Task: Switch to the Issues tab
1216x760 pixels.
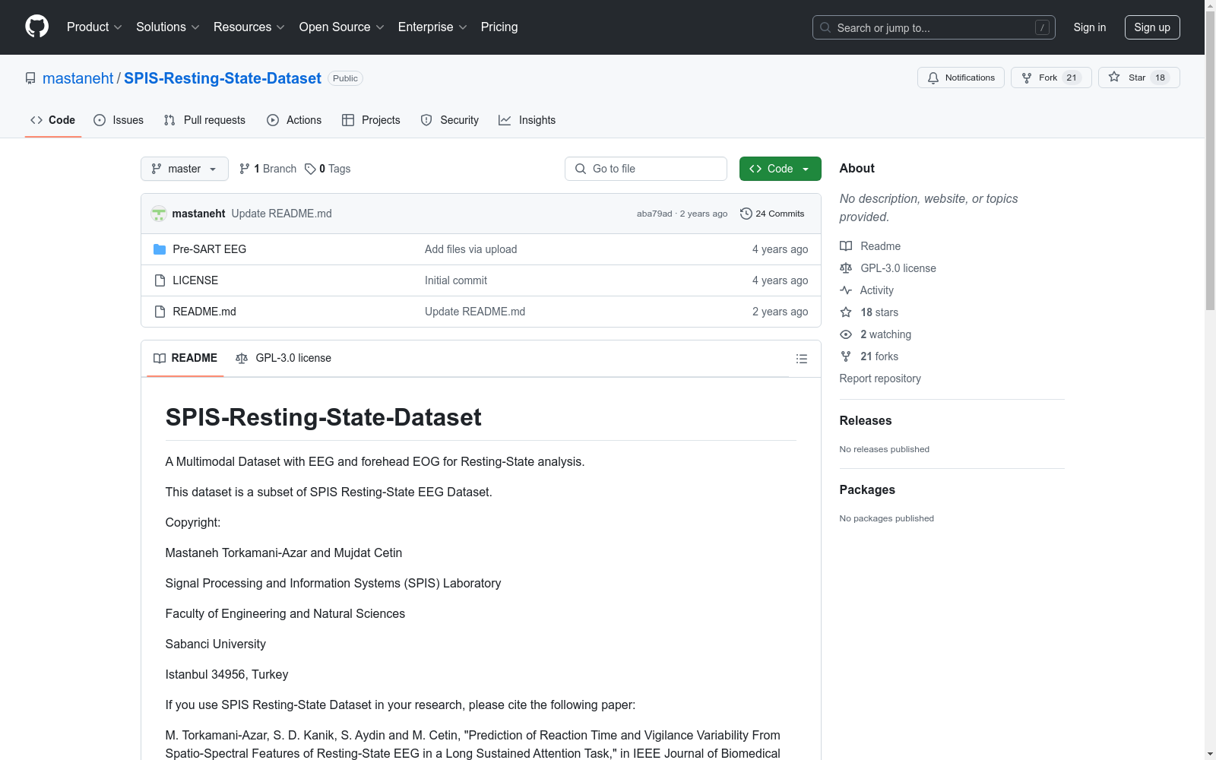Action: [119, 120]
